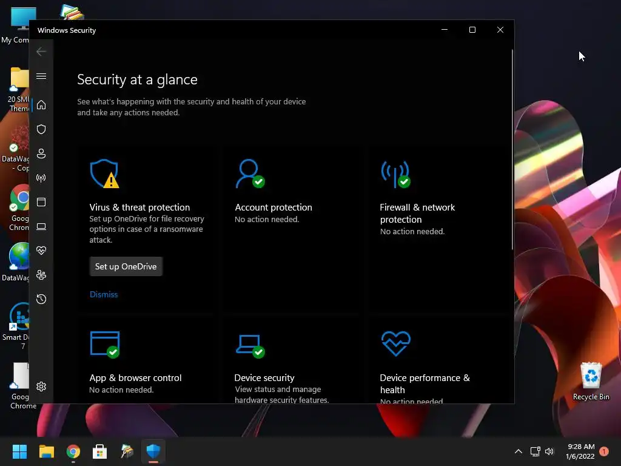Image resolution: width=621 pixels, height=466 pixels.
Task: Dismiss the OneDrive recommendation
Action: point(104,294)
